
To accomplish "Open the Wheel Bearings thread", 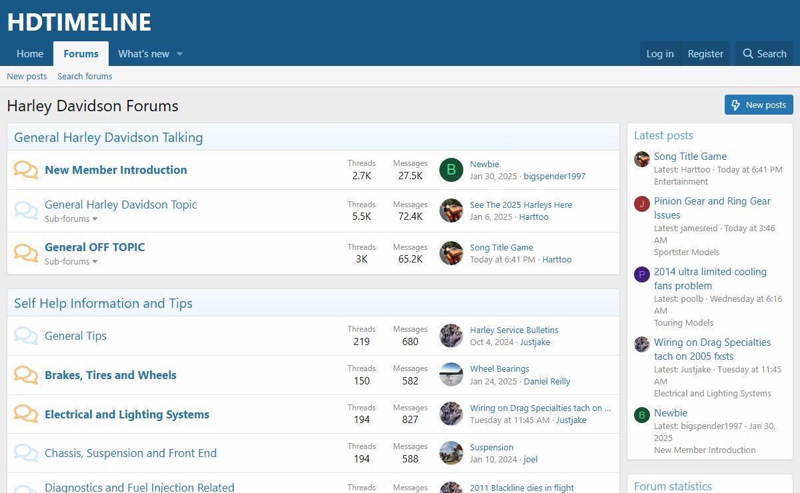I will click(499, 368).
